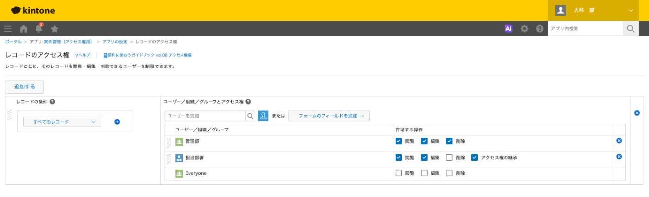Click the magnifier icon in ユーザーを追加 field

click(x=251, y=116)
